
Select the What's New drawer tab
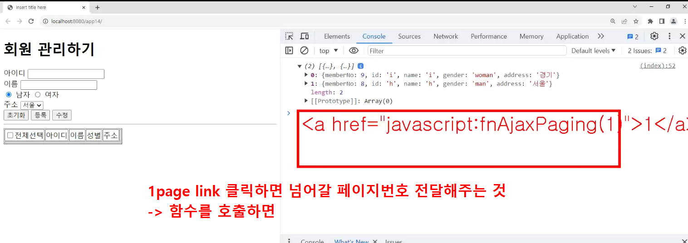pyautogui.click(x=351, y=241)
